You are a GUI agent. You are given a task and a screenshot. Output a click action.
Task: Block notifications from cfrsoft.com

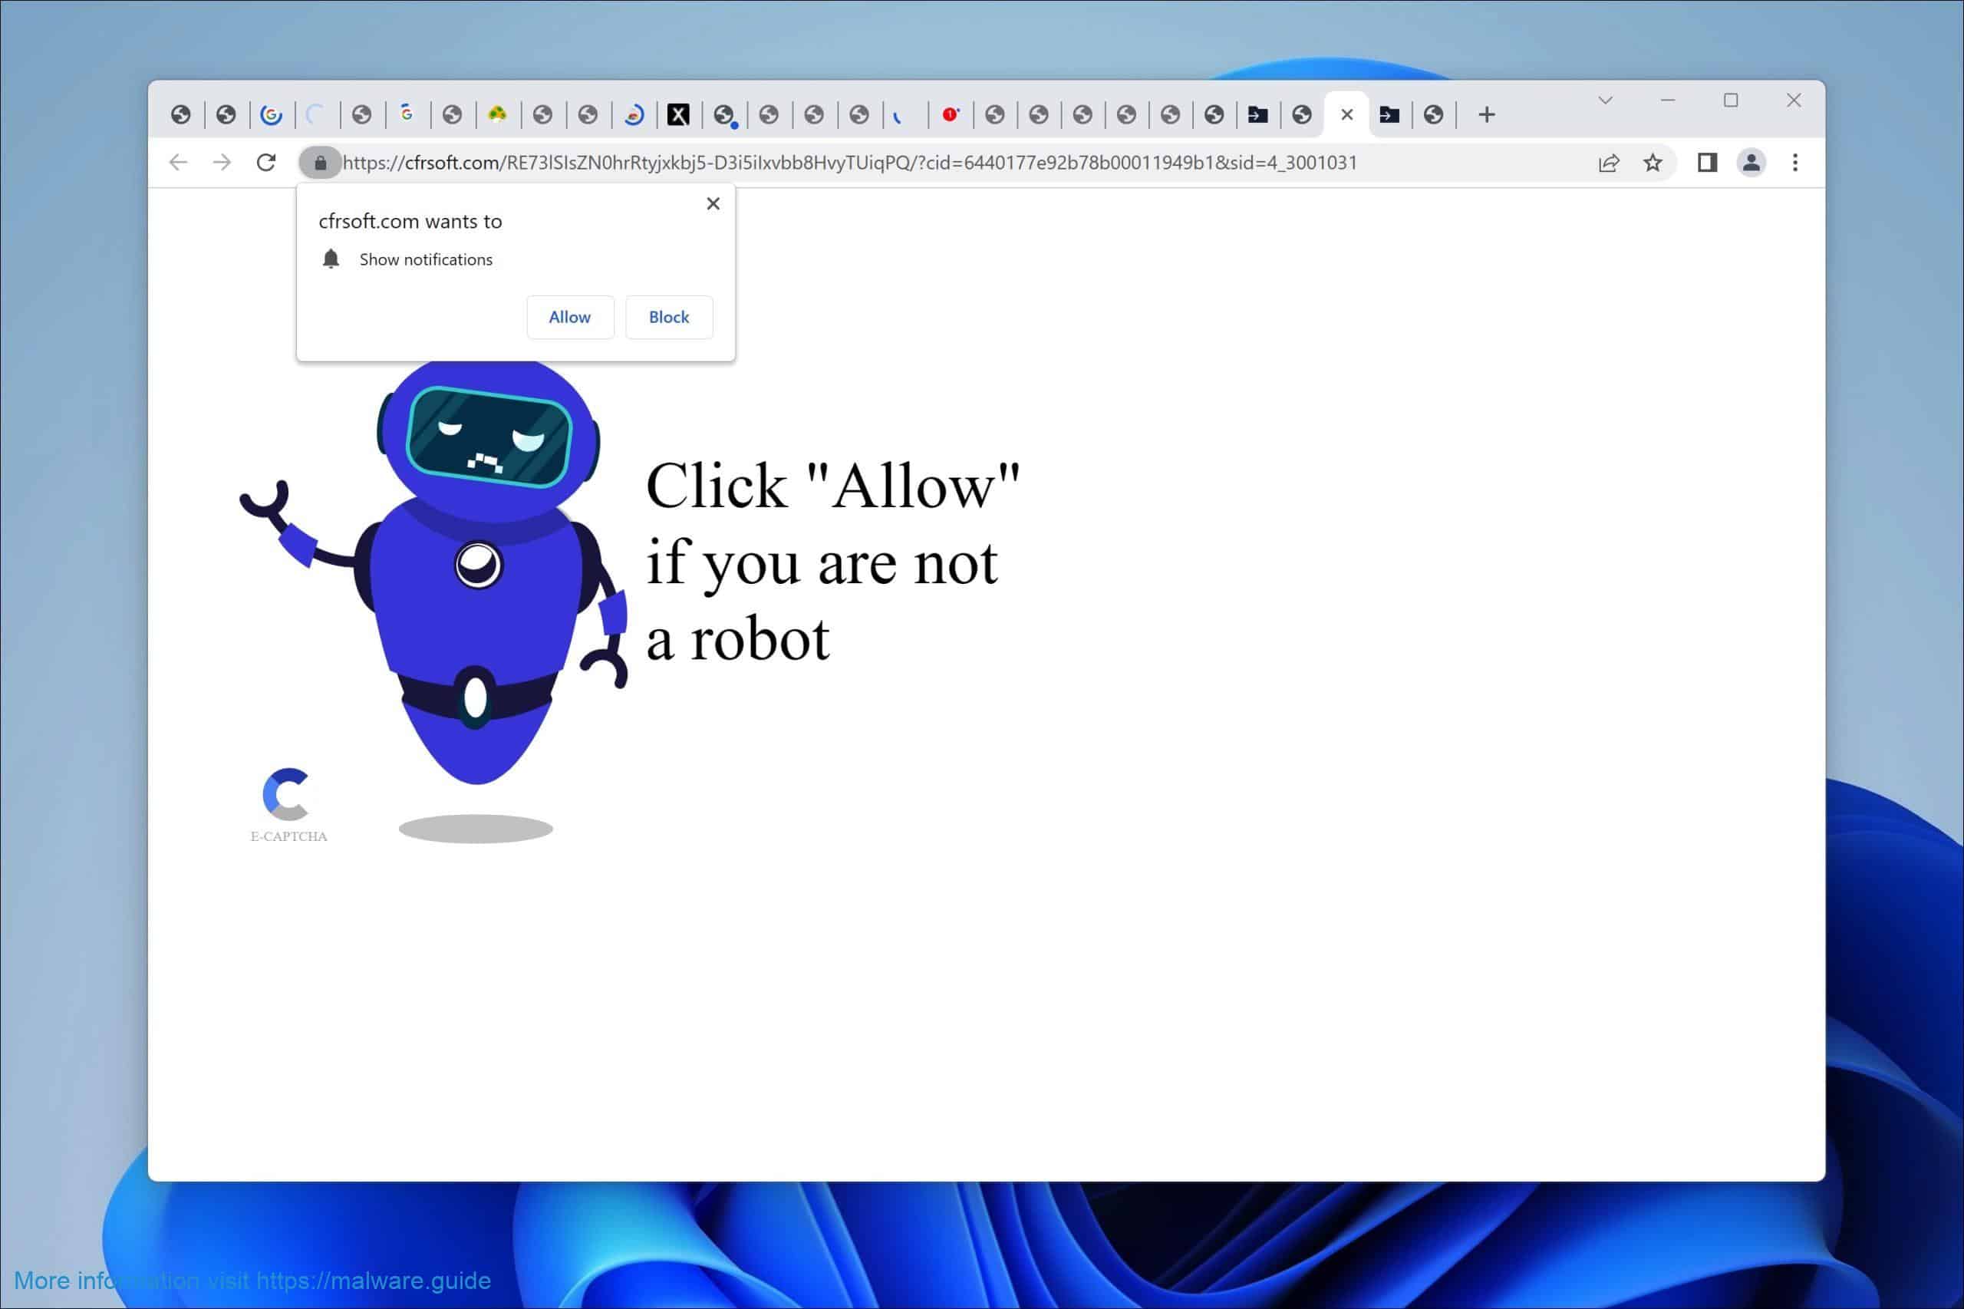[668, 317]
